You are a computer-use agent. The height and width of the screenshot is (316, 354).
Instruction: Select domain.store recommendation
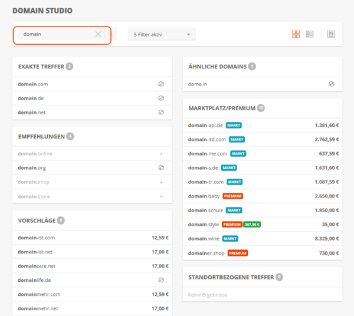(92, 196)
